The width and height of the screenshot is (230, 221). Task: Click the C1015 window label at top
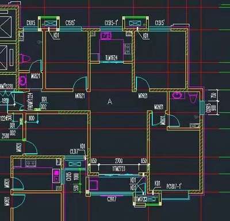click(x=31, y=23)
